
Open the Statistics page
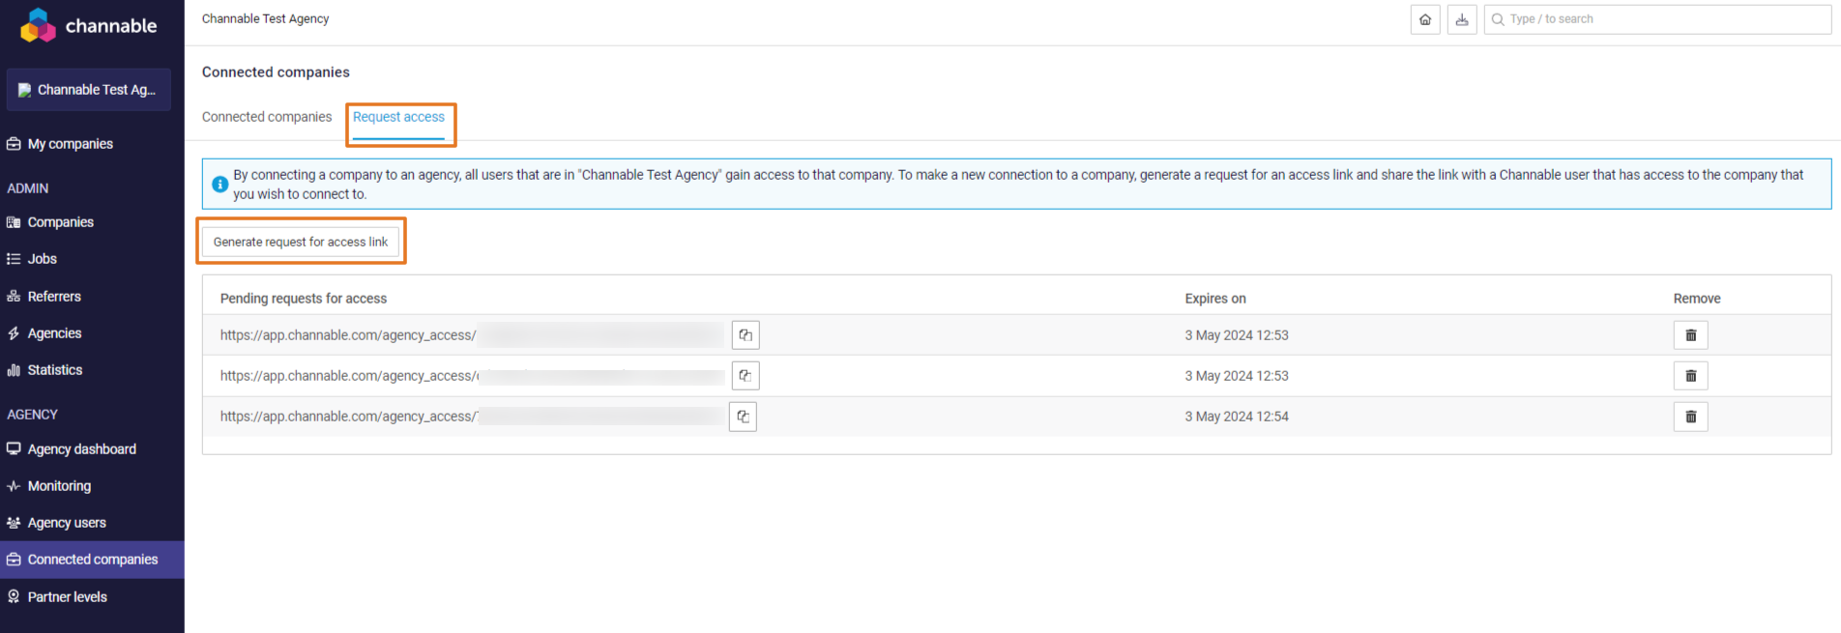54,370
